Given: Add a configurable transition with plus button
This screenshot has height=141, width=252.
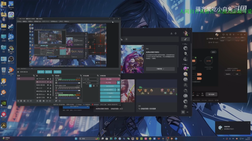Looking at the screenshot, I should 90,86.
